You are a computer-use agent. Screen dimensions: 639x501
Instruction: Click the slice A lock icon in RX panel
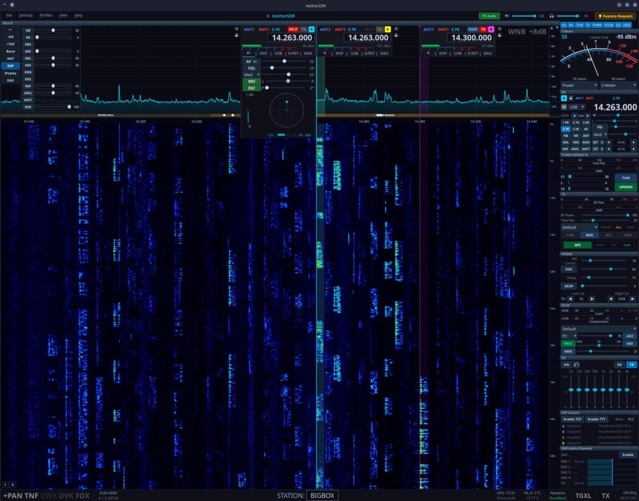pyautogui.click(x=570, y=98)
